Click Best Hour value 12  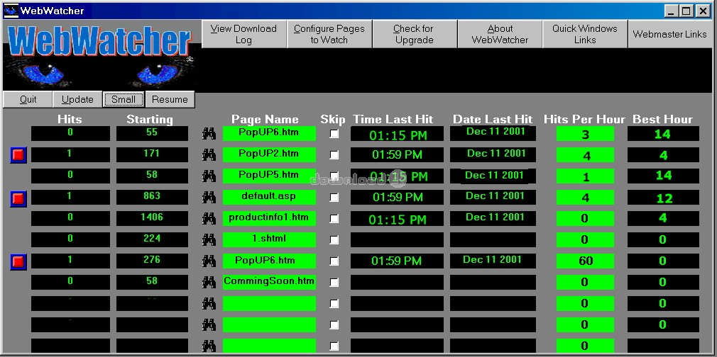click(663, 197)
